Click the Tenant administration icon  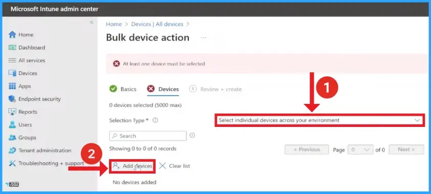tap(12, 150)
